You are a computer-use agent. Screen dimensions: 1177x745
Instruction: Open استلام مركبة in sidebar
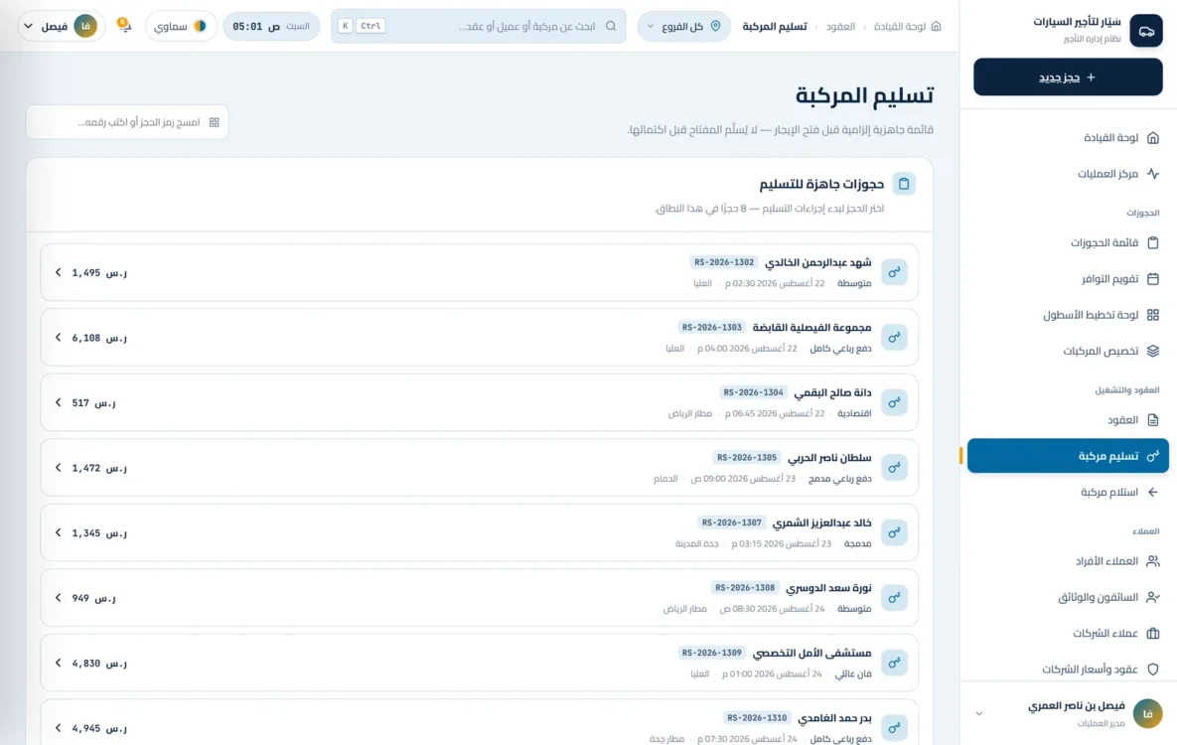(x=1068, y=492)
